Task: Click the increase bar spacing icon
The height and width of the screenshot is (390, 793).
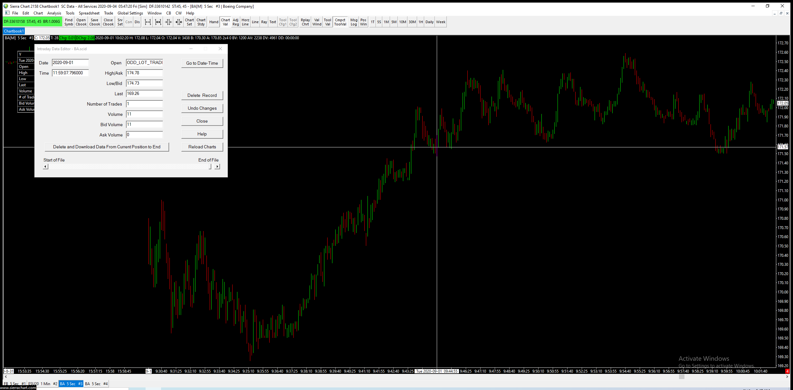Action: pyautogui.click(x=148, y=22)
